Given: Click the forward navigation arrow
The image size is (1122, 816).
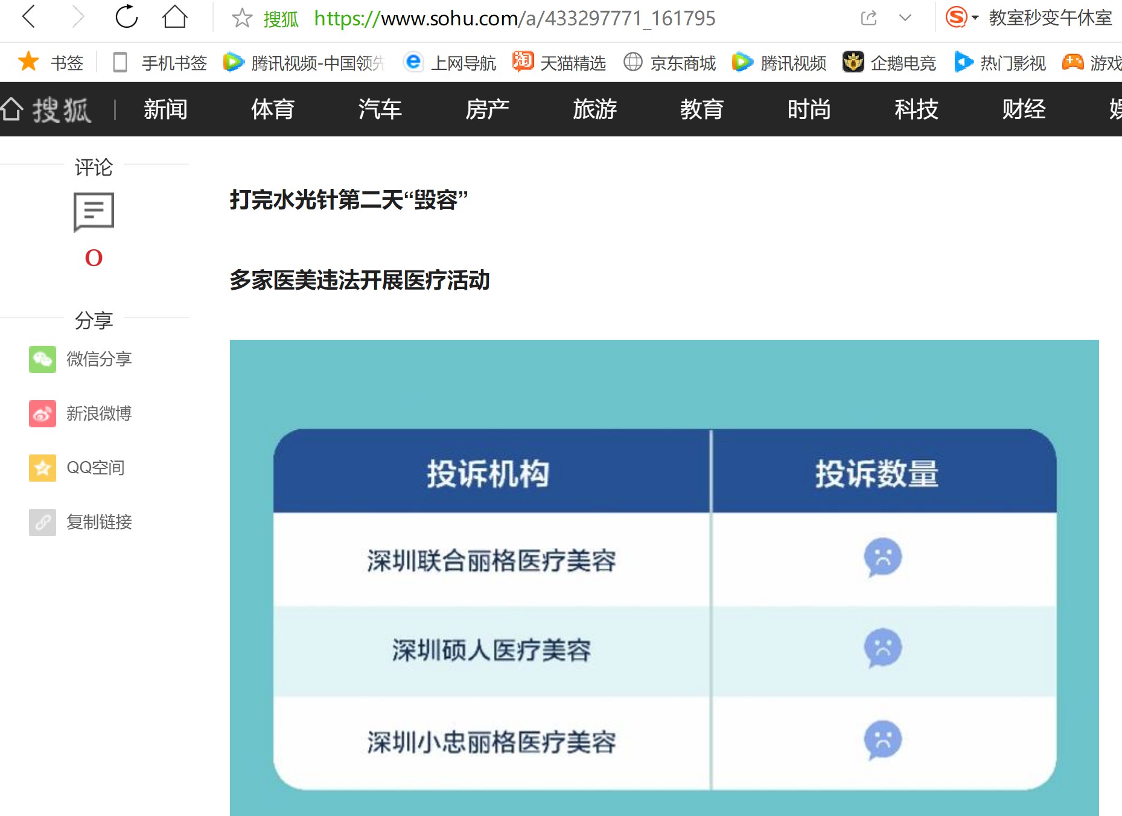Looking at the screenshot, I should tap(78, 17).
